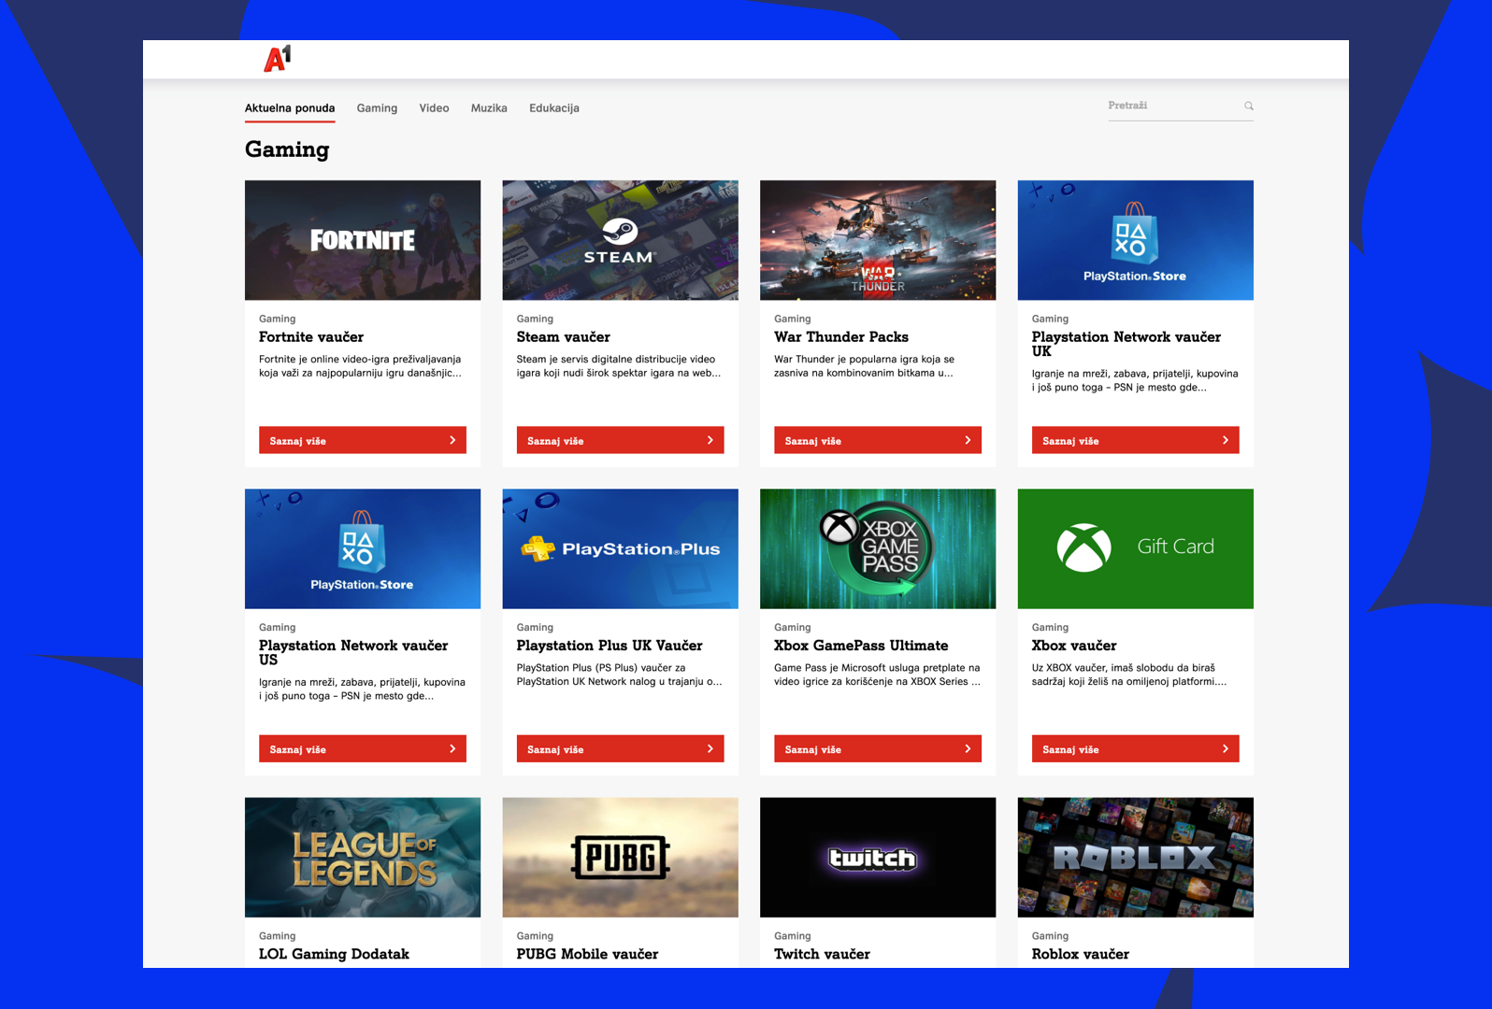Open Saznaj više for Playstation Network vaučer UK
The width and height of the screenshot is (1492, 1009).
click(1136, 440)
